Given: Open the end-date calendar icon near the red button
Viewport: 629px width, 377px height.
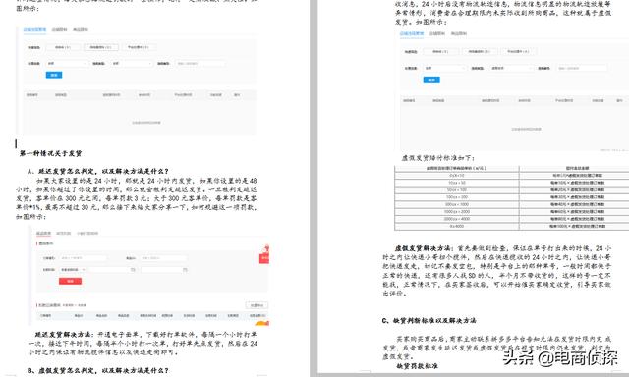Looking at the screenshot, I should (185, 270).
